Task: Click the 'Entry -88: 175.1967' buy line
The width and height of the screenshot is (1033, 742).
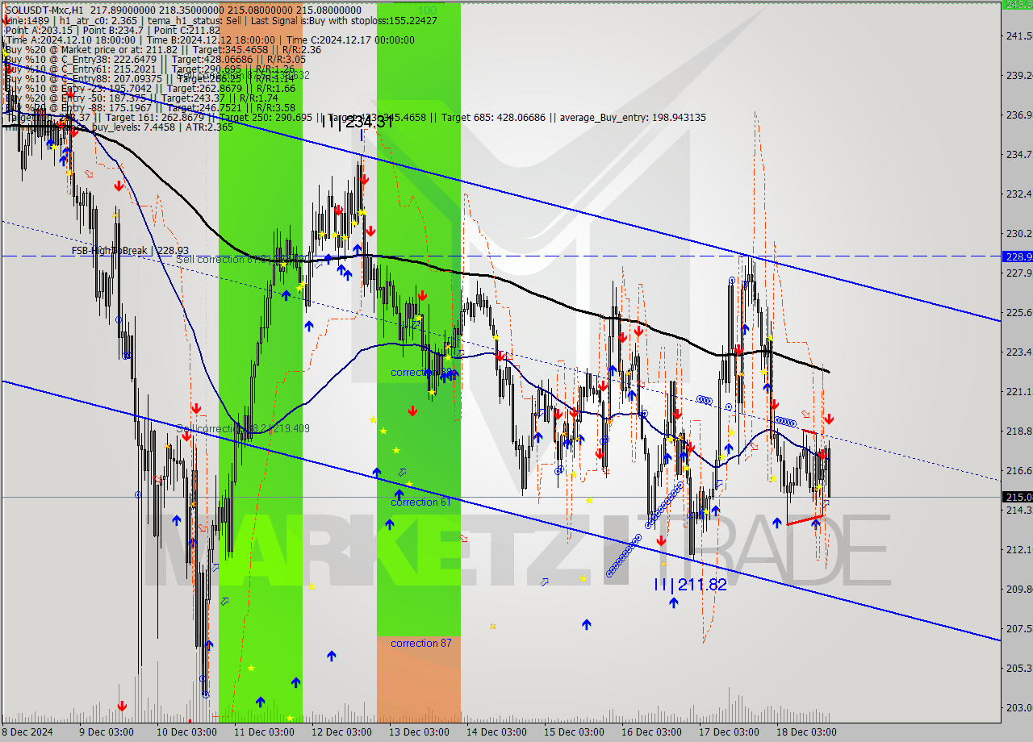Action: 149,107
